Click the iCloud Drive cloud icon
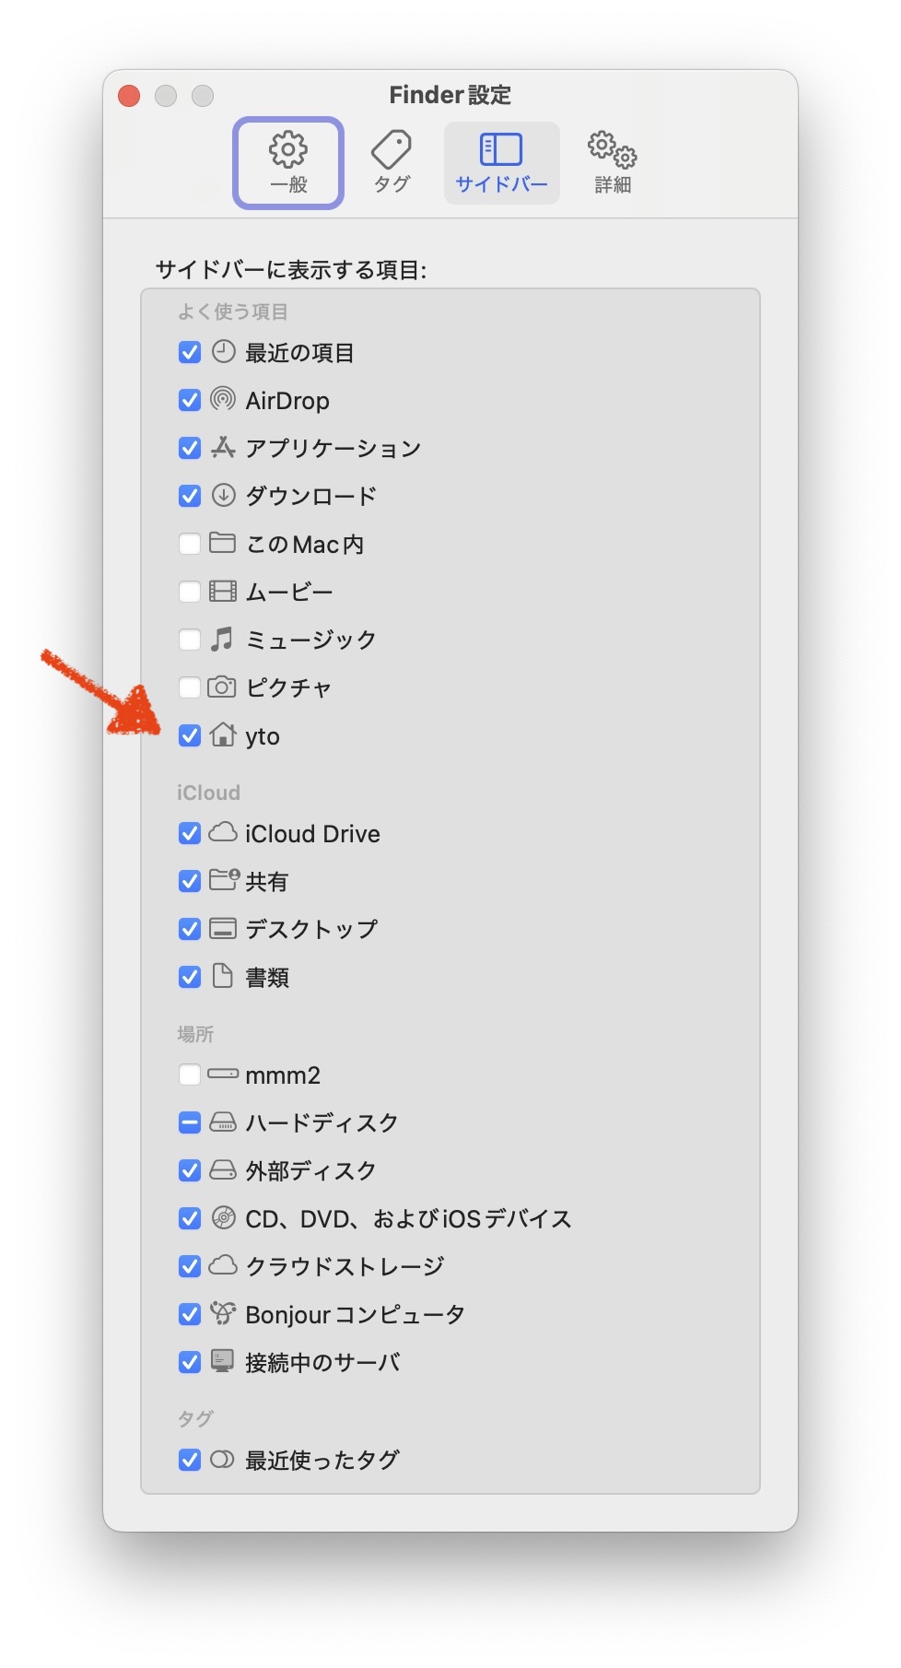The width and height of the screenshot is (901, 1668). [x=222, y=832]
